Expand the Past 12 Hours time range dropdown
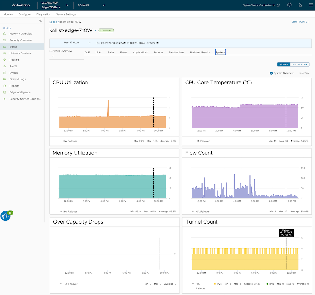Image resolution: width=315 pixels, height=295 pixels. pos(77,43)
